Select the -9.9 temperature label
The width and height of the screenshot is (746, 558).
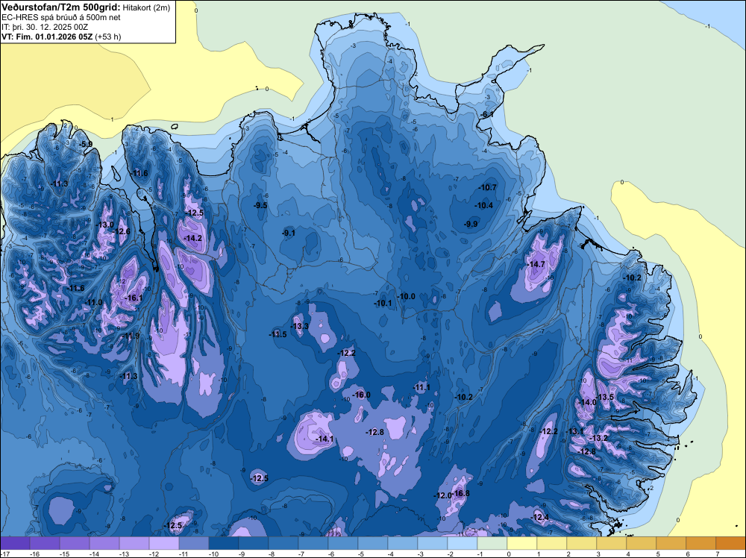tap(471, 224)
